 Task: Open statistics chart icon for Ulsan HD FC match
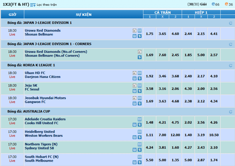point(135,78)
